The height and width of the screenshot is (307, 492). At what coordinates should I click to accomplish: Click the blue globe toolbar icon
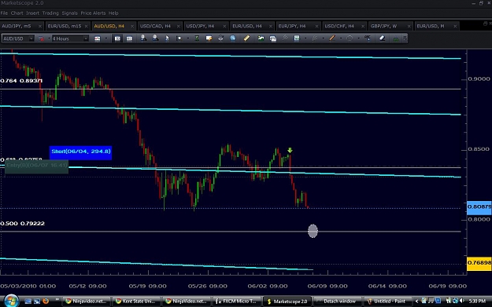pyautogui.click(x=232, y=38)
